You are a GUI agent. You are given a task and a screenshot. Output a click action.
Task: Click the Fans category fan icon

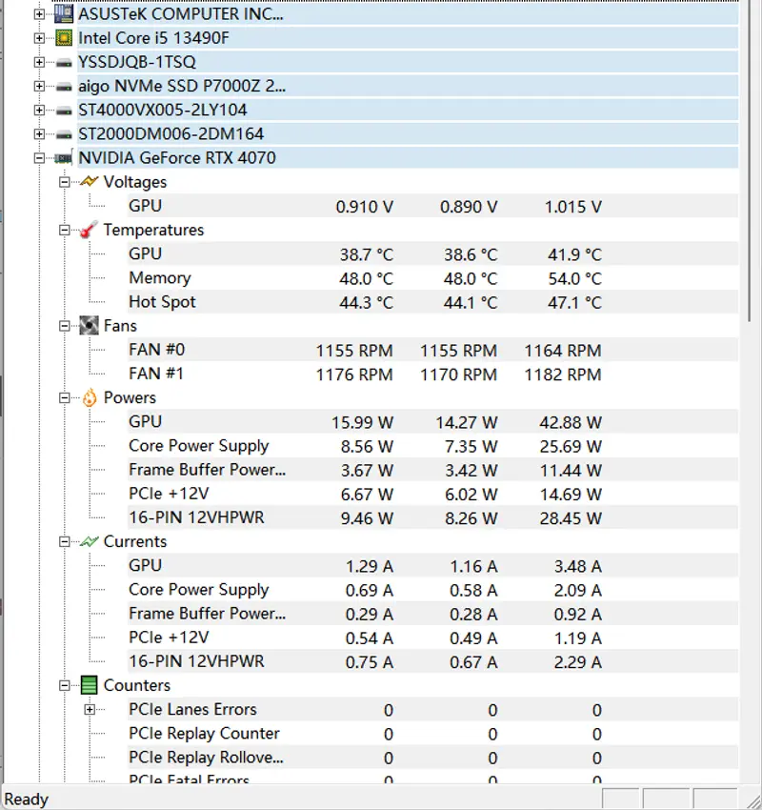(89, 326)
